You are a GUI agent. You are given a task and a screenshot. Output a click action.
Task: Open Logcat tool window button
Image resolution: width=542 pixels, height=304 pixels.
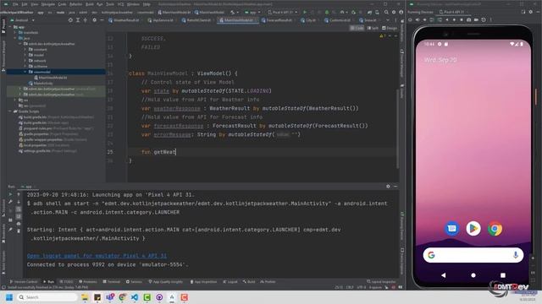[230, 281]
